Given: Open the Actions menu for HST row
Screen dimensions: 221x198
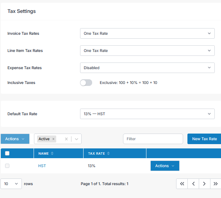Looking at the screenshot, I should coord(165,166).
